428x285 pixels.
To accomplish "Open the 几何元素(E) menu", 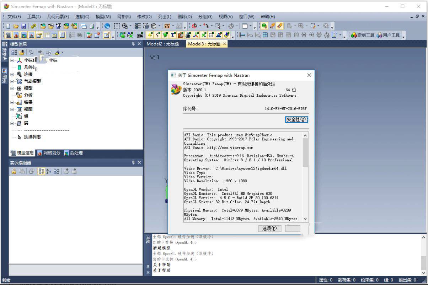I will pos(58,17).
